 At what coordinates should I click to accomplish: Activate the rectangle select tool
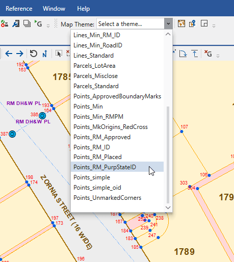59,54
